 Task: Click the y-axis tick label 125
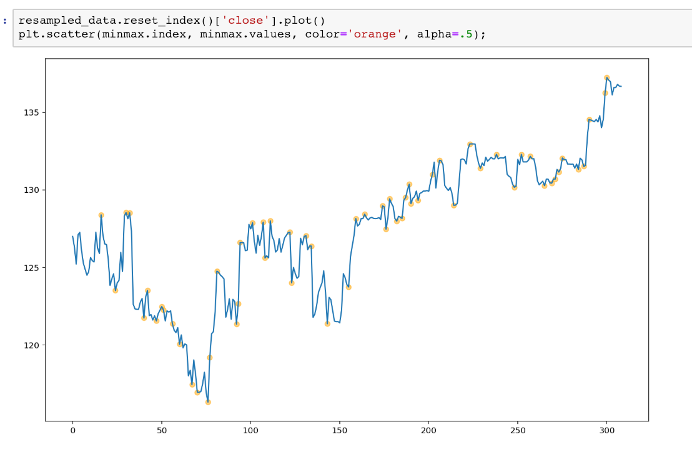coord(31,268)
